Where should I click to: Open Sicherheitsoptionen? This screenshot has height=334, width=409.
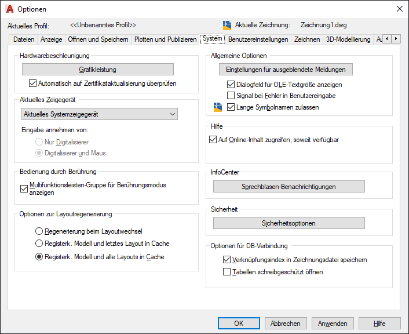tap(289, 223)
